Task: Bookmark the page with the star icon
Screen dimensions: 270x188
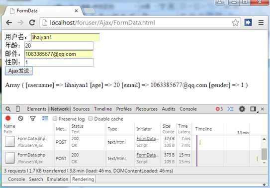Action: pos(235,22)
